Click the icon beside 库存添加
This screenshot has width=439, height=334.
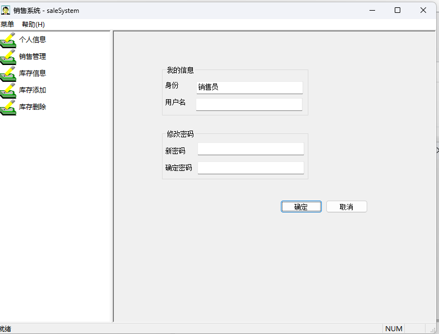tap(8, 90)
